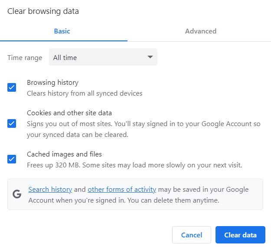Uncheck the Browsing history checkbox
Viewport: 271px width, 250px height.
(x=12, y=87)
